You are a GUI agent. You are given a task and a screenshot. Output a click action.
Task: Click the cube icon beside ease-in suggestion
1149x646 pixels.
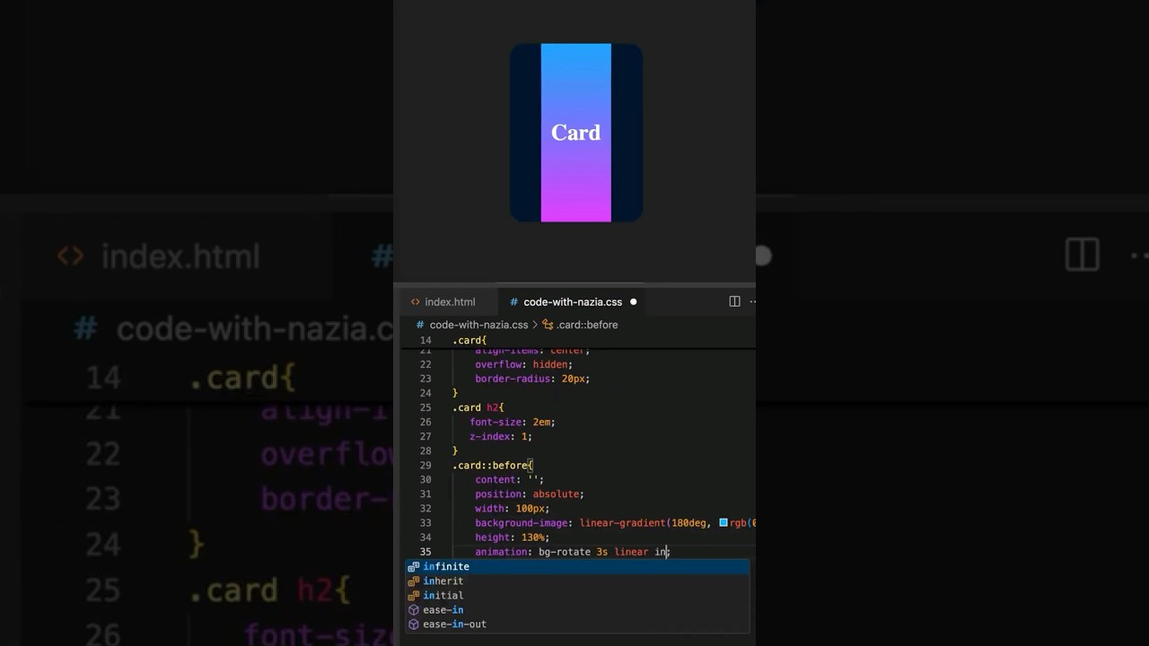414,610
